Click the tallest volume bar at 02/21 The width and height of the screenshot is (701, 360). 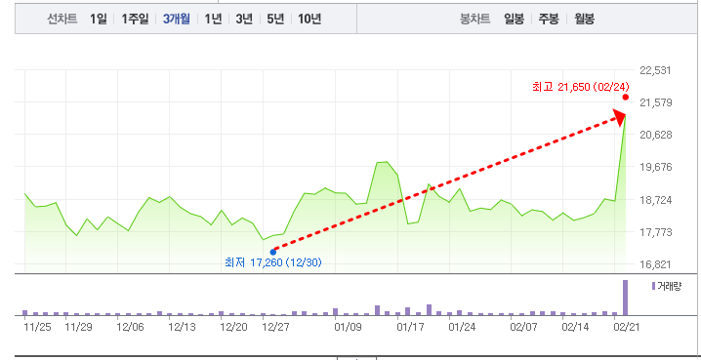tap(626, 298)
